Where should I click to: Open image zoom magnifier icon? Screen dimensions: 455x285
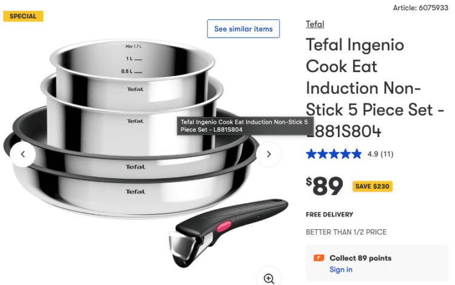coord(269,278)
